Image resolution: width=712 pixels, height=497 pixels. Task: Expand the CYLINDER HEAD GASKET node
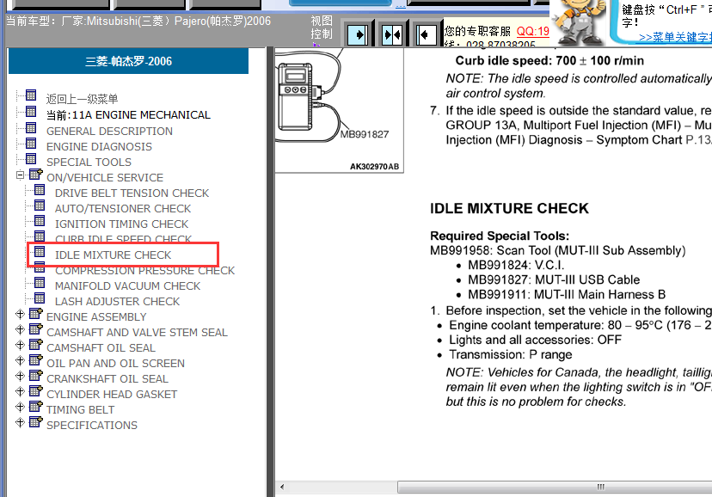[x=20, y=391]
